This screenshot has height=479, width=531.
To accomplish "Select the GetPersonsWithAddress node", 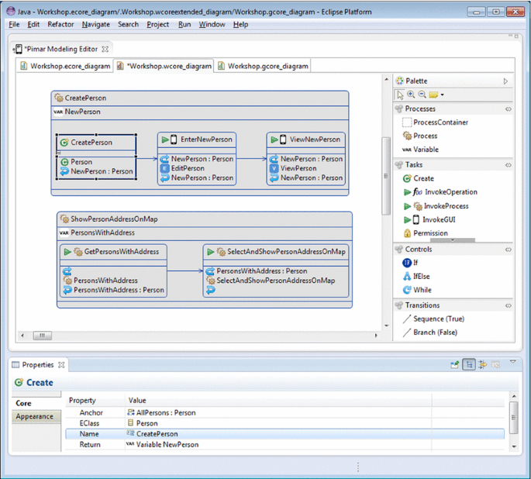I will point(113,271).
